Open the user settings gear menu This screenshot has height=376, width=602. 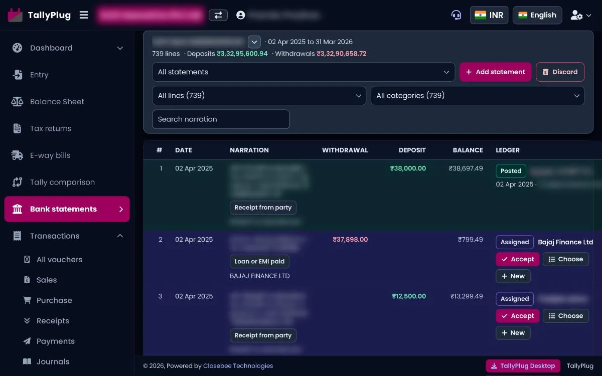coord(581,15)
